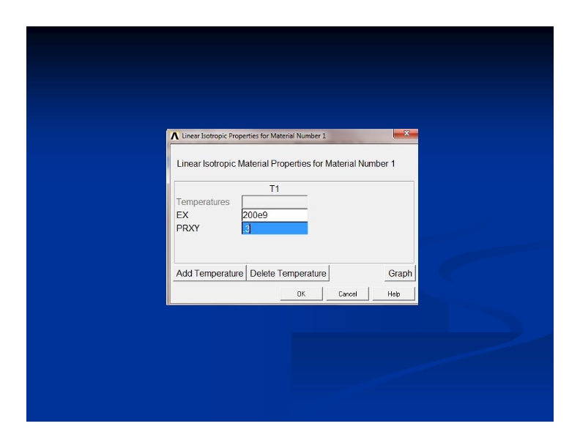Click the Temperatures row label
Viewport: 580px width, 448px height.
[x=203, y=202]
